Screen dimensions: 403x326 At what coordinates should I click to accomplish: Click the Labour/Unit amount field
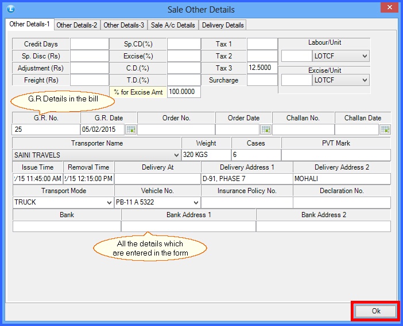(297, 56)
